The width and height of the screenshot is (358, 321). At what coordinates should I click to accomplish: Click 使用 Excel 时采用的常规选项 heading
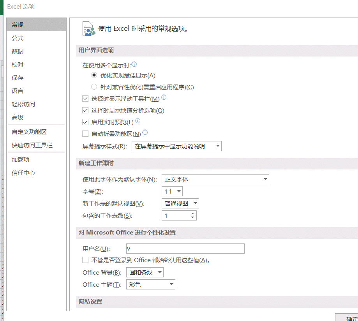(x=143, y=28)
